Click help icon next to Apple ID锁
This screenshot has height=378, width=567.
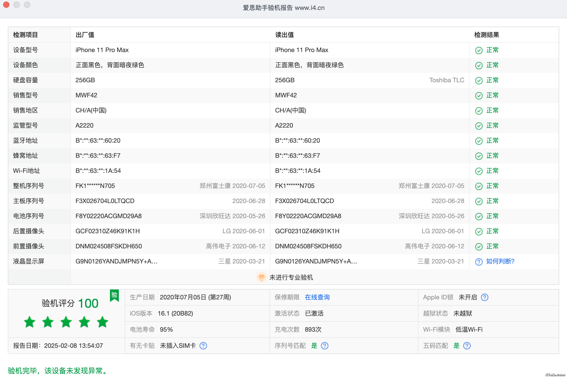[484, 297]
